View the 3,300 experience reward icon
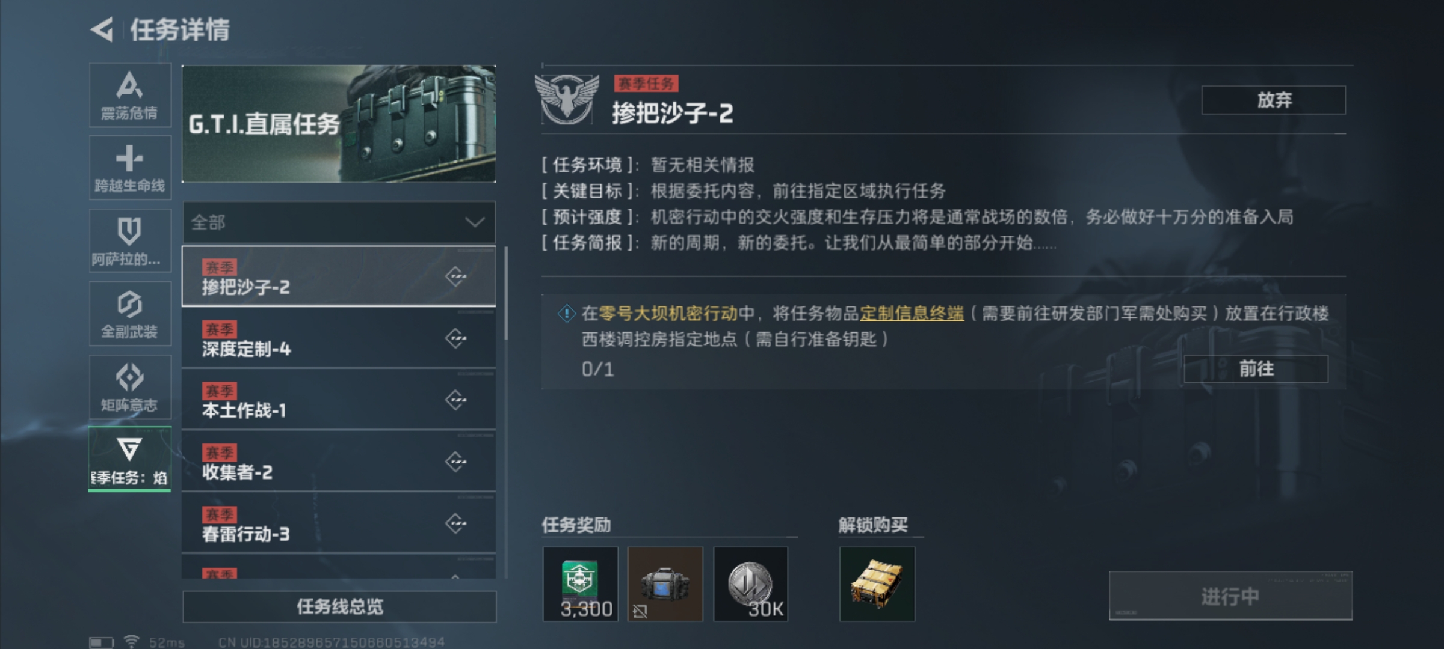Screen dimensions: 1444x649 pyautogui.click(x=581, y=584)
